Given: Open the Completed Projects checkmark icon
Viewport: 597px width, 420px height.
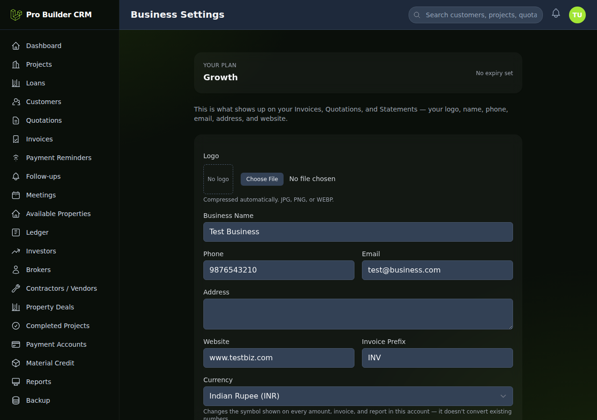Looking at the screenshot, I should click(16, 326).
